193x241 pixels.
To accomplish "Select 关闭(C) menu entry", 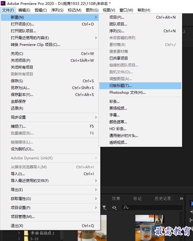I will click(x=50, y=54).
